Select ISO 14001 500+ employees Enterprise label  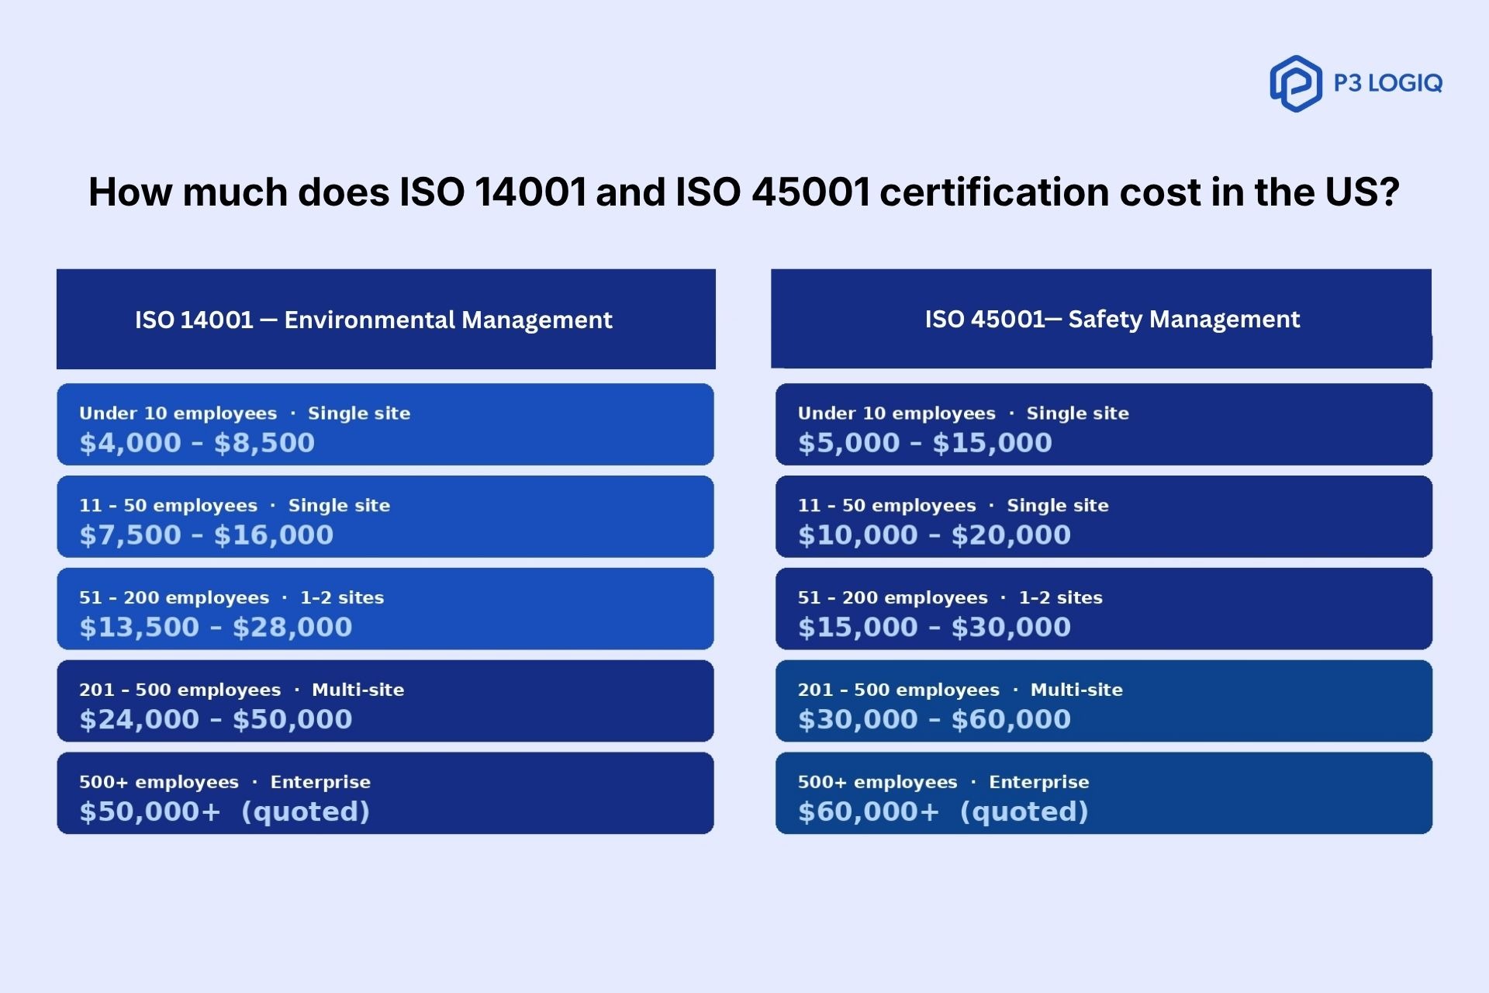point(225,782)
